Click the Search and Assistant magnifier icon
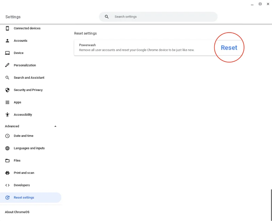The width and height of the screenshot is (272, 221). tap(7, 77)
